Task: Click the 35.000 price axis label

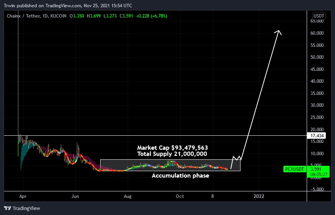Action: click(x=317, y=93)
